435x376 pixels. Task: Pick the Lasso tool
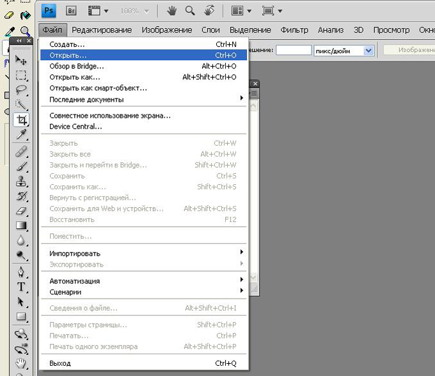click(21, 90)
